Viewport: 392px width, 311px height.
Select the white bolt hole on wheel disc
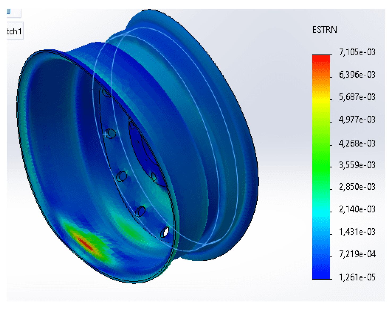(x=165, y=232)
